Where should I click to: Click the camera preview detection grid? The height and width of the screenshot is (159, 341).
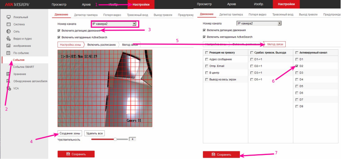105,88
